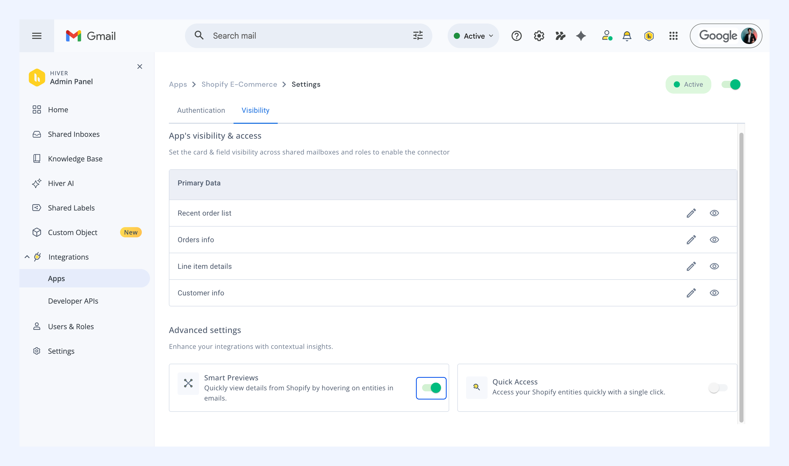
Task: Collapse the Integrations section chevron
Action: click(27, 257)
